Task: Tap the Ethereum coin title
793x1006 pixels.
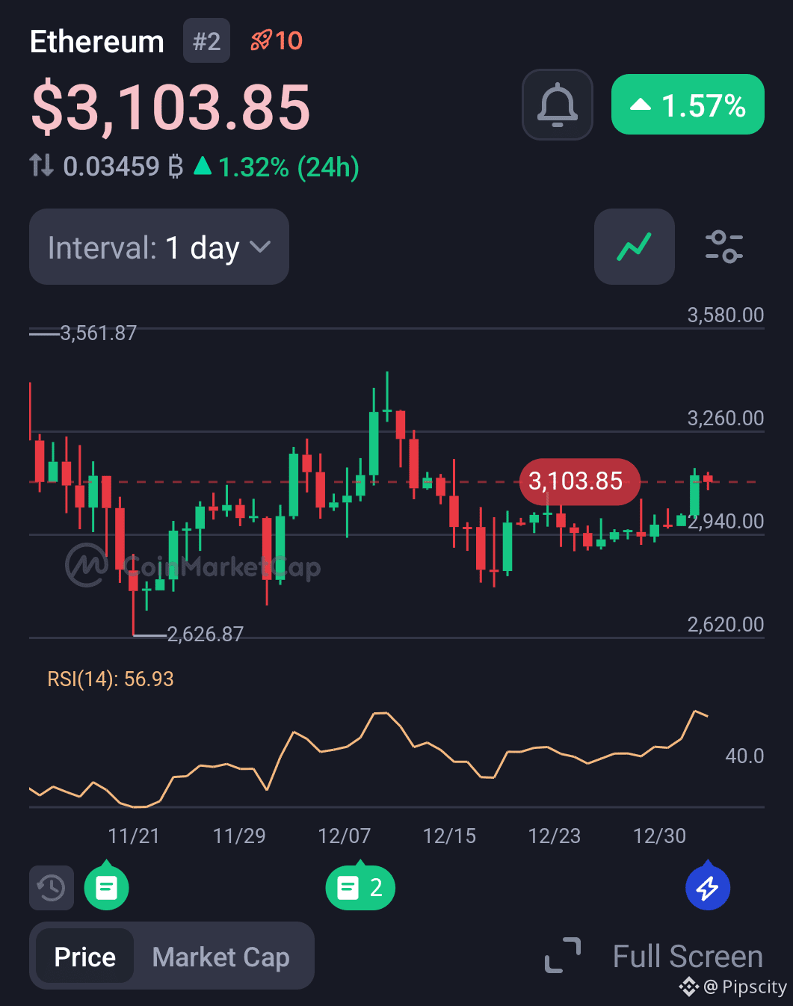Action: coord(97,42)
